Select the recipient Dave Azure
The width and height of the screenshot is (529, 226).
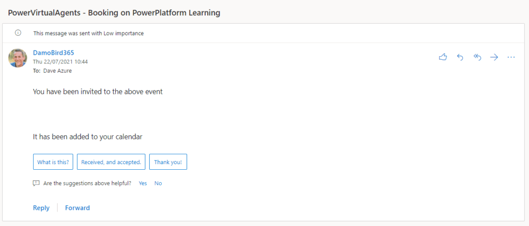tap(57, 71)
